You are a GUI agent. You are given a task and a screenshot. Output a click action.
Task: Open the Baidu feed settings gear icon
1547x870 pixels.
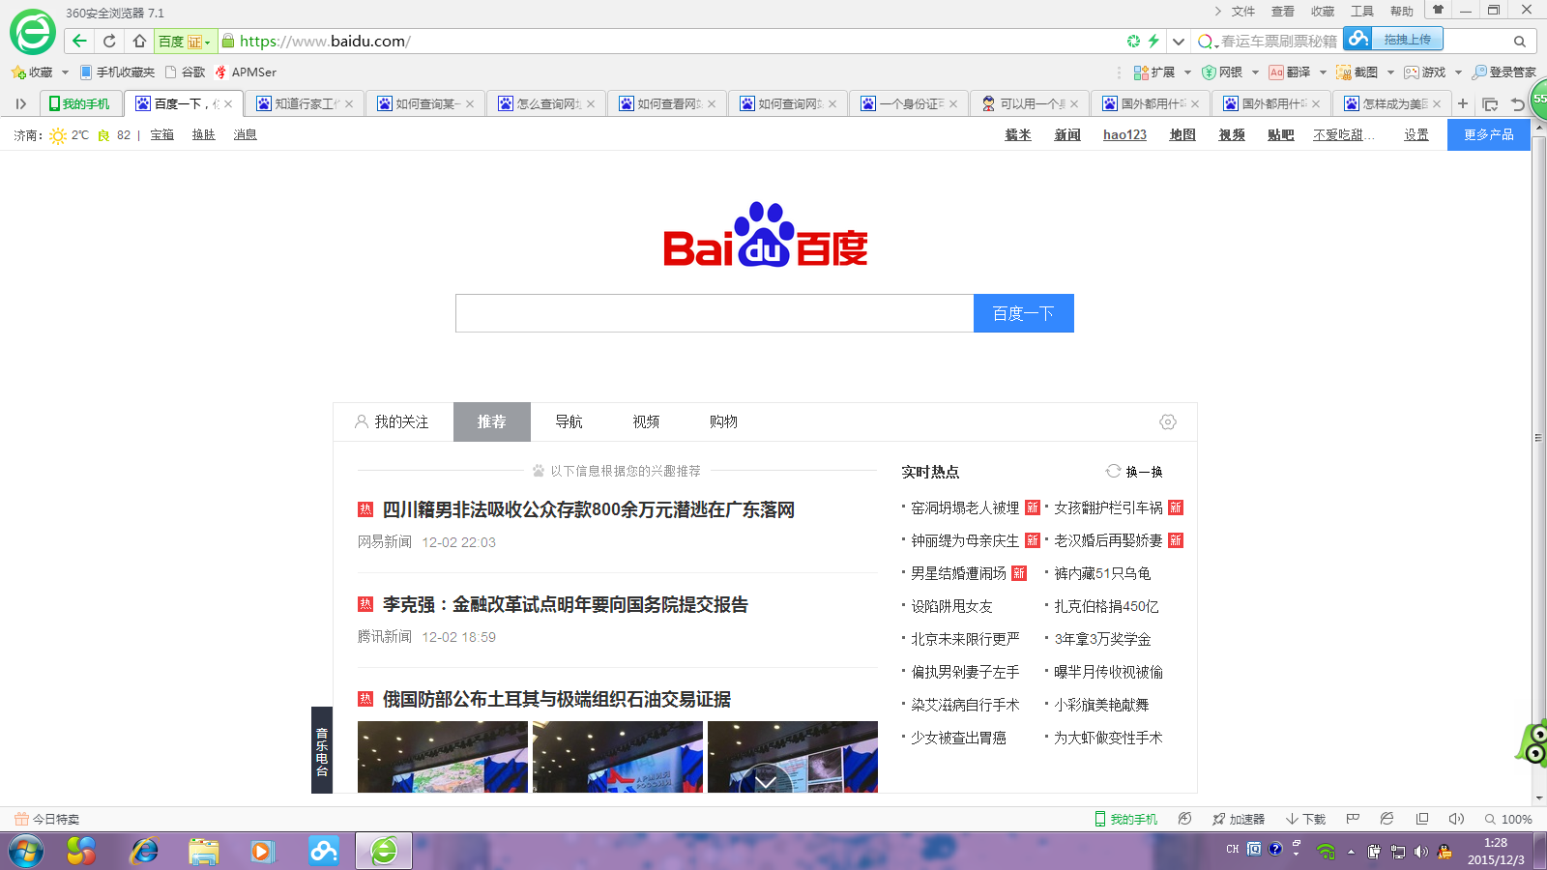tap(1168, 421)
